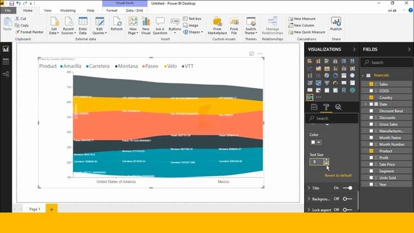Choose the Area chart visualization
The width and height of the screenshot is (414, 233).
(x=318, y=69)
